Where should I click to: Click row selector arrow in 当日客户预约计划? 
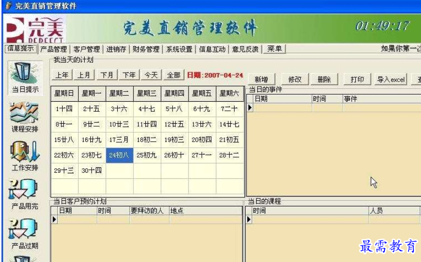pos(54,219)
